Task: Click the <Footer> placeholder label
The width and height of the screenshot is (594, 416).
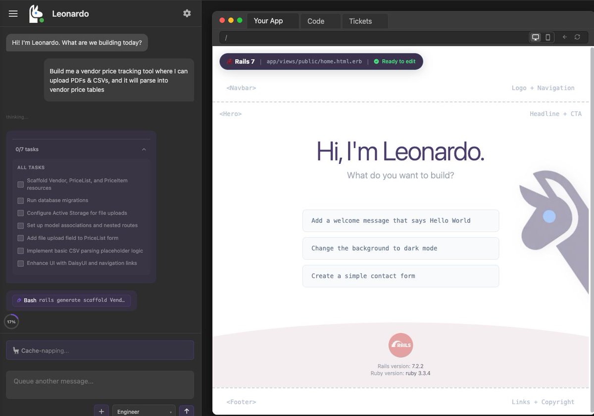Action: tap(241, 402)
